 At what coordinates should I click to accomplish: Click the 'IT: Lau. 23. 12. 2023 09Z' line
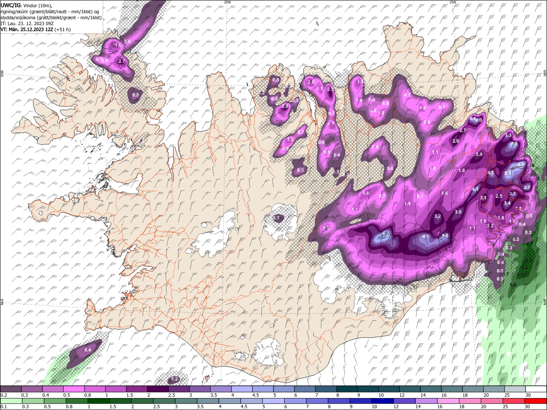[26, 23]
